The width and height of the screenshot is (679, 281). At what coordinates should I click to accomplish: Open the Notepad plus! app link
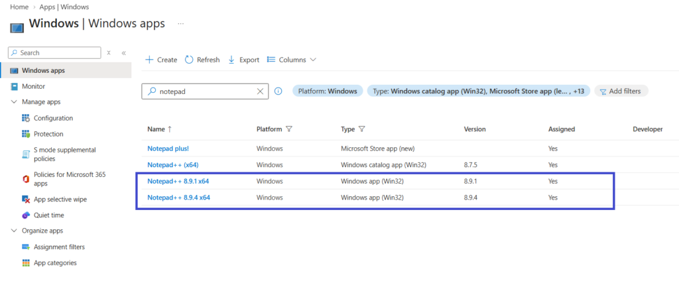(x=168, y=148)
